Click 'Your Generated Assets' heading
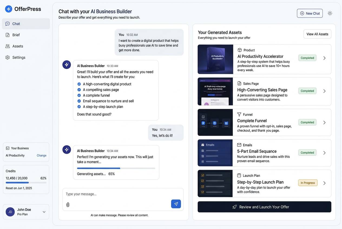Screen dimensions: 342x229 pyautogui.click(x=220, y=32)
